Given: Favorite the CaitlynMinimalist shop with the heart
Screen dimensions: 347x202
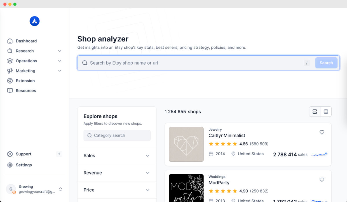Looking at the screenshot, I should click(x=322, y=132).
